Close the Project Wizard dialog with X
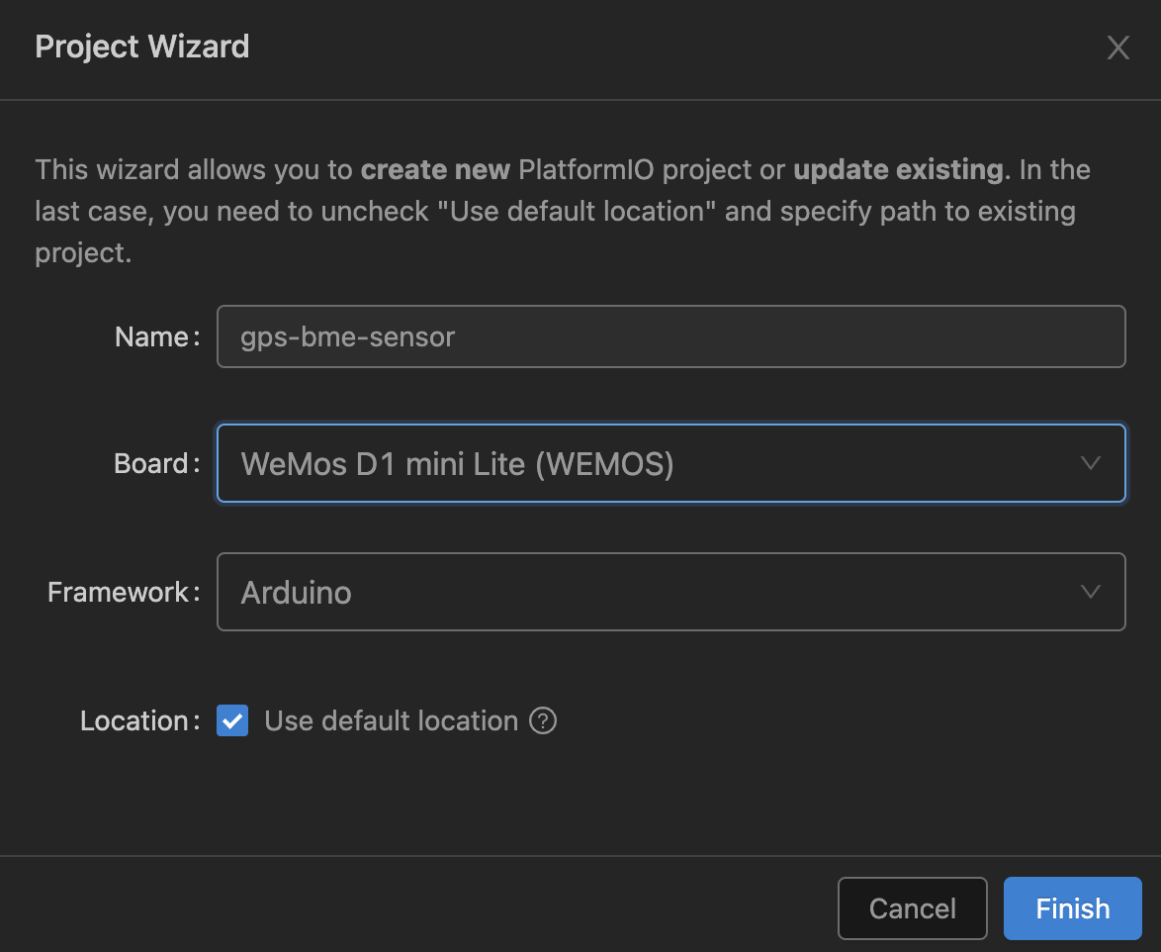1161x952 pixels. (1117, 48)
